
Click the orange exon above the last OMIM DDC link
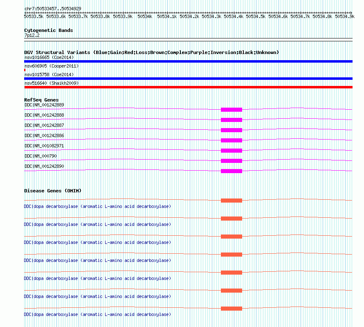coord(231,309)
